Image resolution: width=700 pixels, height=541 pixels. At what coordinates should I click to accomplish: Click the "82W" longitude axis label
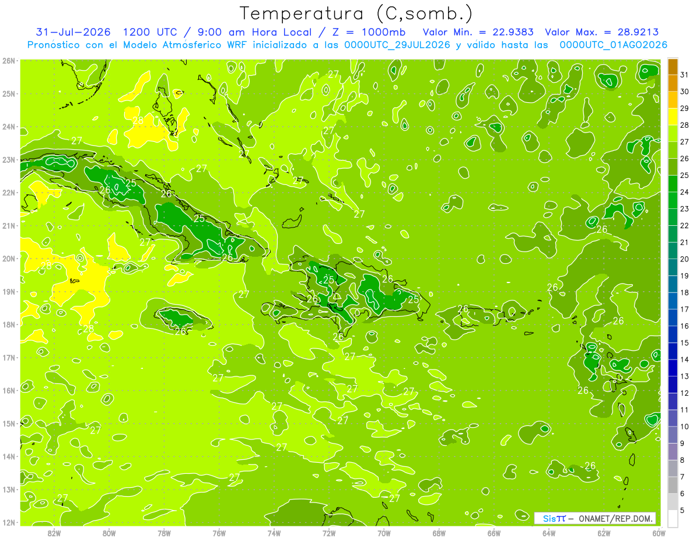[54, 533]
